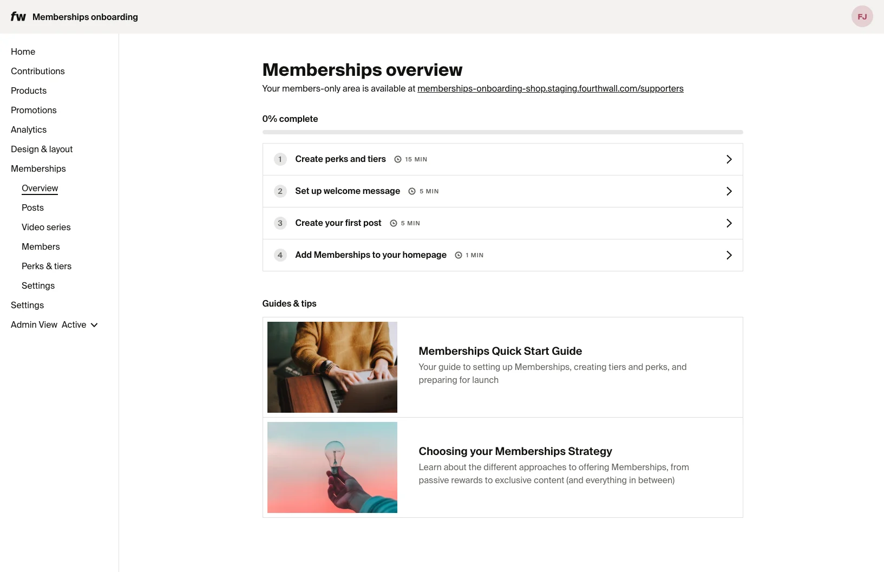This screenshot has height=572, width=884.
Task: Open the FJ profile avatar menu
Action: 862,16
